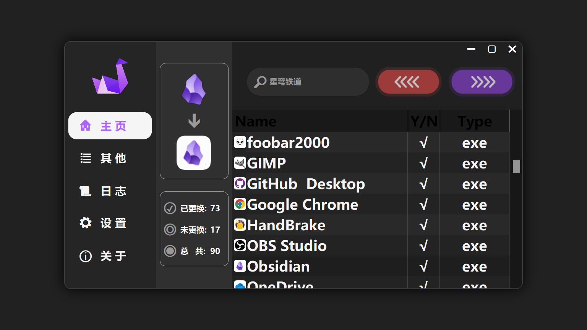Screen dimensions: 587x330
Task: Click the foobar2000 app icon
Action: click(x=240, y=142)
